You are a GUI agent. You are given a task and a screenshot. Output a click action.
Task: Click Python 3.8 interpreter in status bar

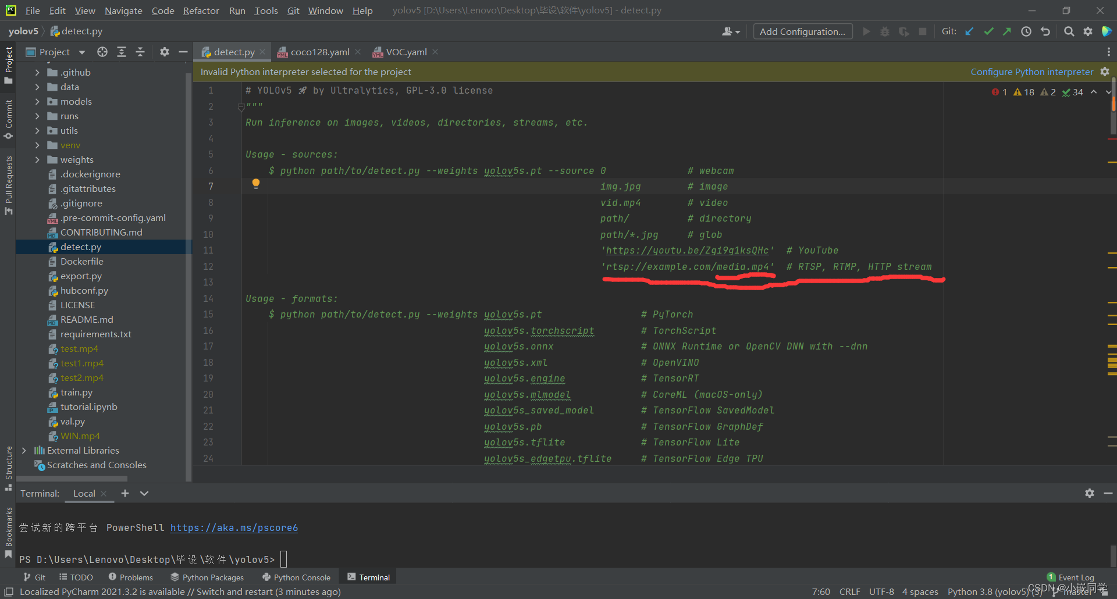(x=994, y=591)
